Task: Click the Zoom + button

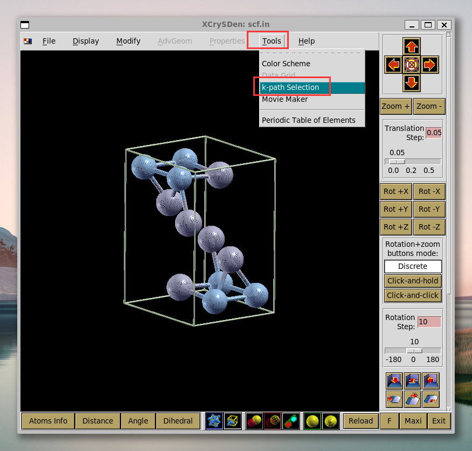Action: [396, 106]
